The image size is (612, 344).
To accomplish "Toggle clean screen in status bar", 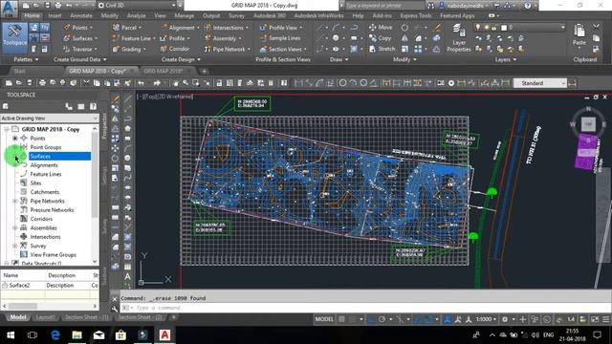I will click(595, 319).
